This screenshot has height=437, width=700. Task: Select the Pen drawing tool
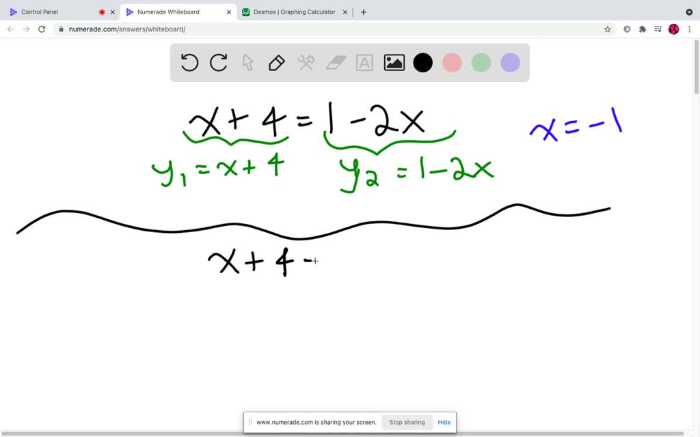tap(276, 62)
